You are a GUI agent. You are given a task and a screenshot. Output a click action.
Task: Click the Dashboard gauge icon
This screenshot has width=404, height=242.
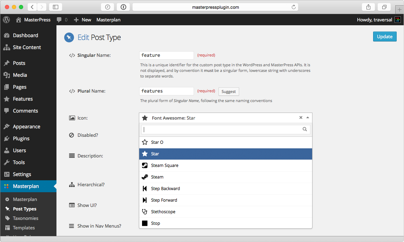[7, 35]
